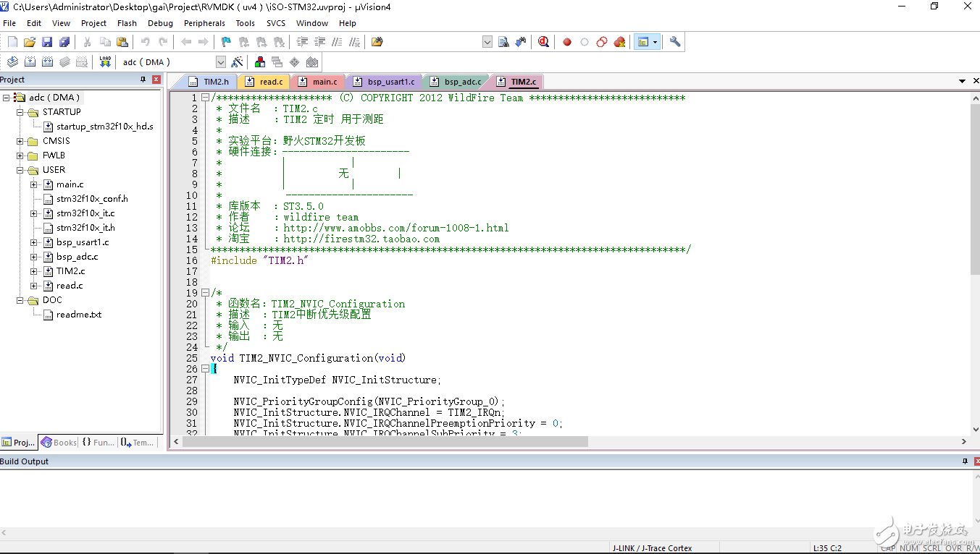Pin the Project panel with the pushpin
The image size is (980, 554).
point(143,80)
